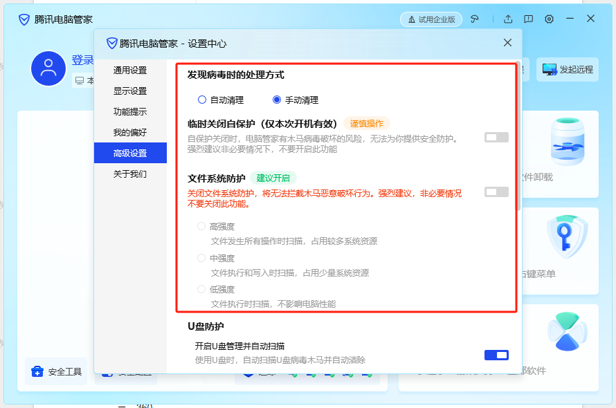Click the settings dialog scrollbar
This screenshot has width=616, height=408.
519,136
